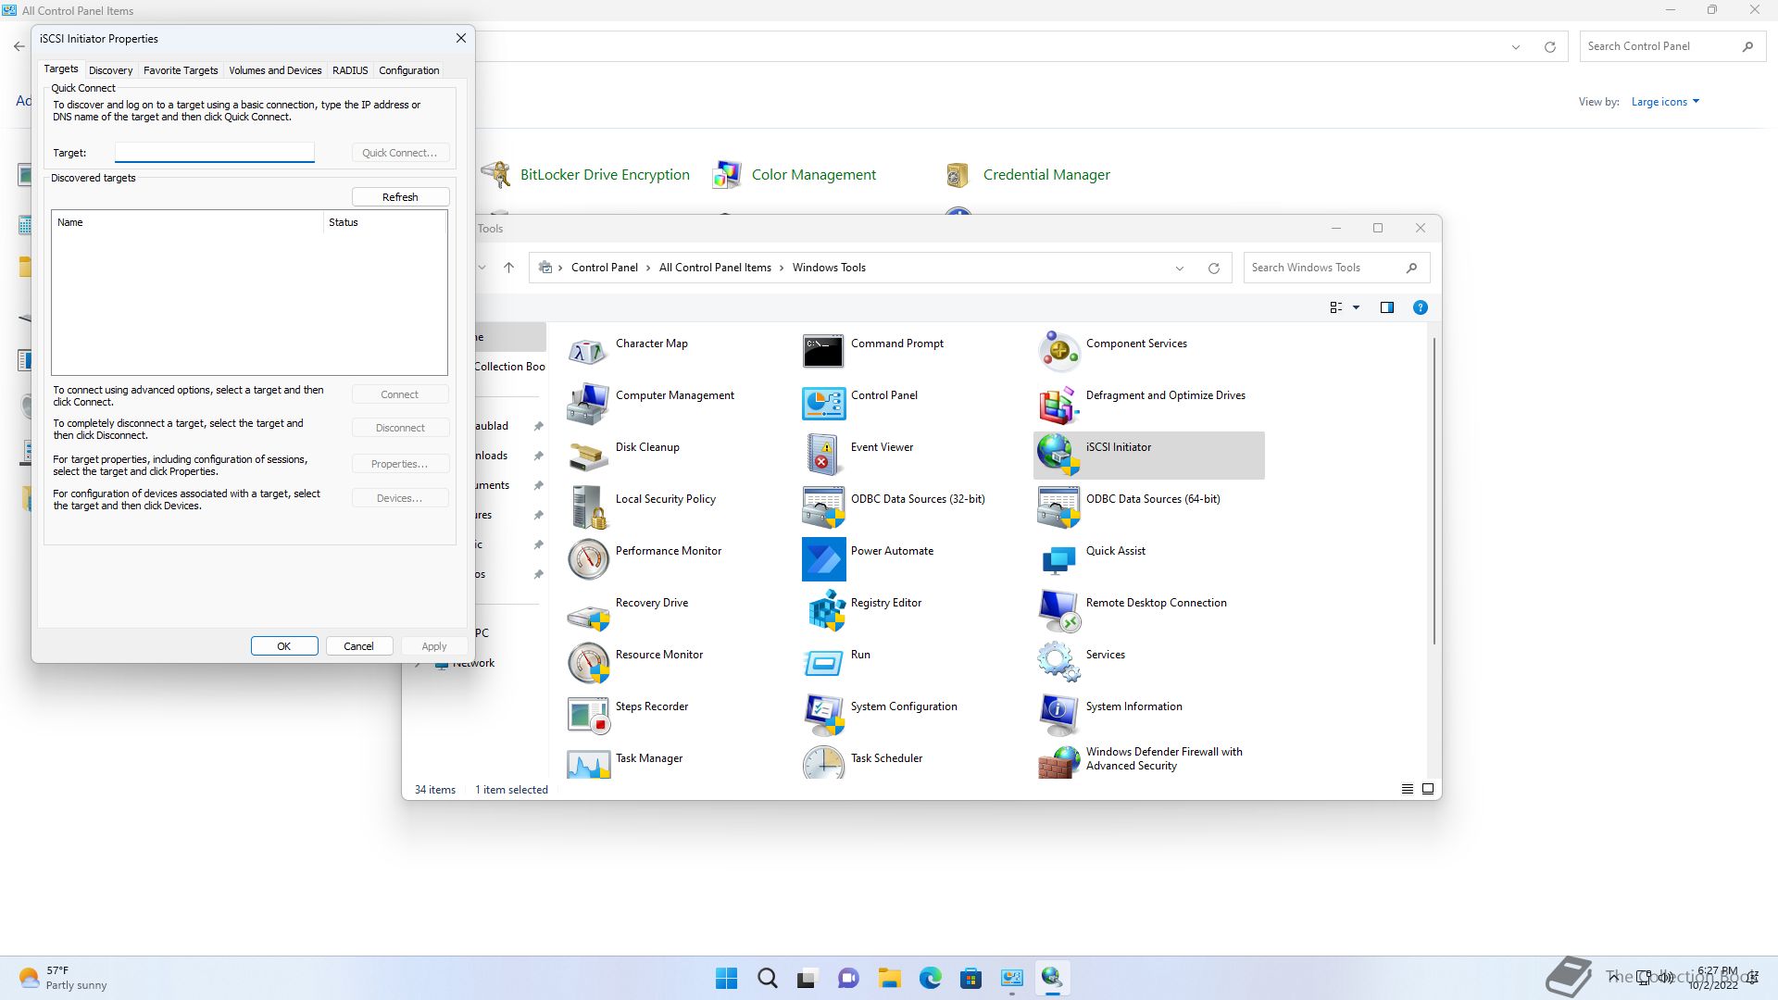The height and width of the screenshot is (1000, 1778).
Task: Open Component Services icon
Action: pos(1058,351)
